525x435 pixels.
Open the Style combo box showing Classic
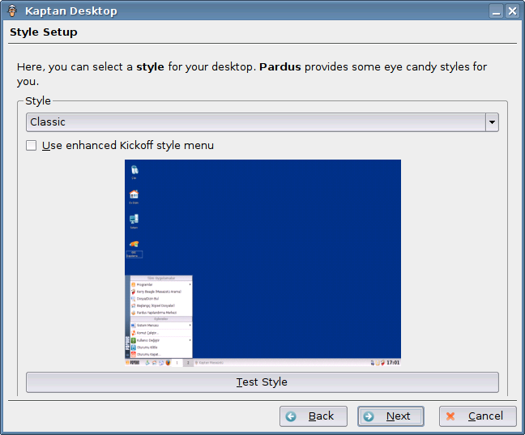pyautogui.click(x=262, y=122)
